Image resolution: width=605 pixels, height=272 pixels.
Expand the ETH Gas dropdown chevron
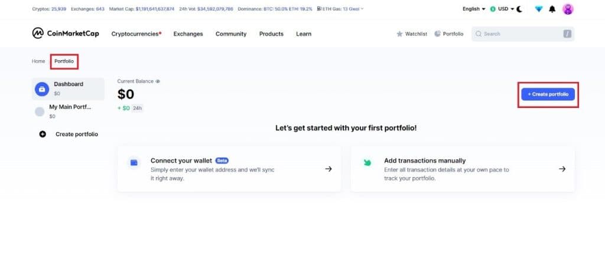(362, 8)
